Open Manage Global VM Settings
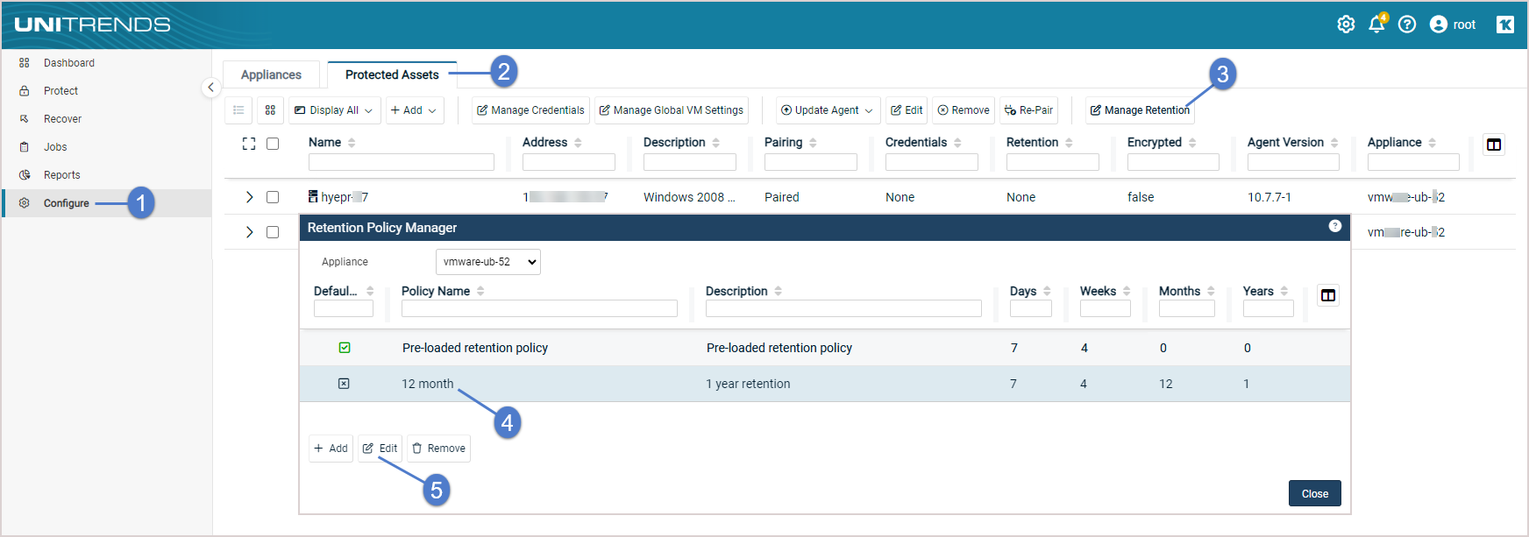This screenshot has width=1529, height=537. [672, 110]
